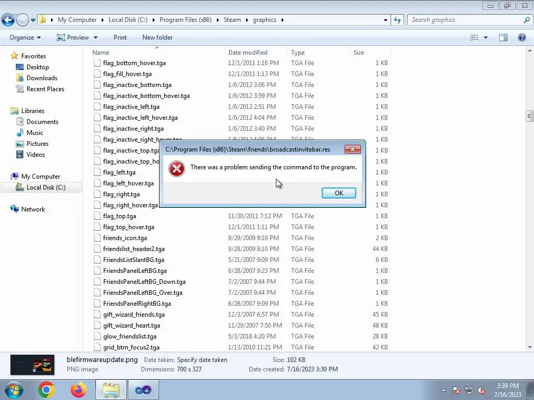Image resolution: width=534 pixels, height=400 pixels.
Task: Expand arrow after Local Disk (C:) breadcrumb
Action: pyautogui.click(x=153, y=20)
